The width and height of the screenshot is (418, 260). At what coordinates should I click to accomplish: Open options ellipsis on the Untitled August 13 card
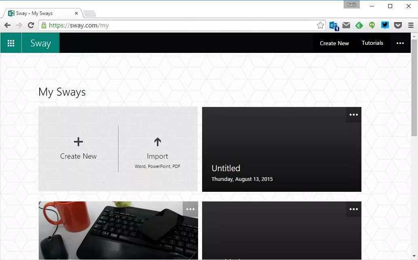(x=354, y=115)
